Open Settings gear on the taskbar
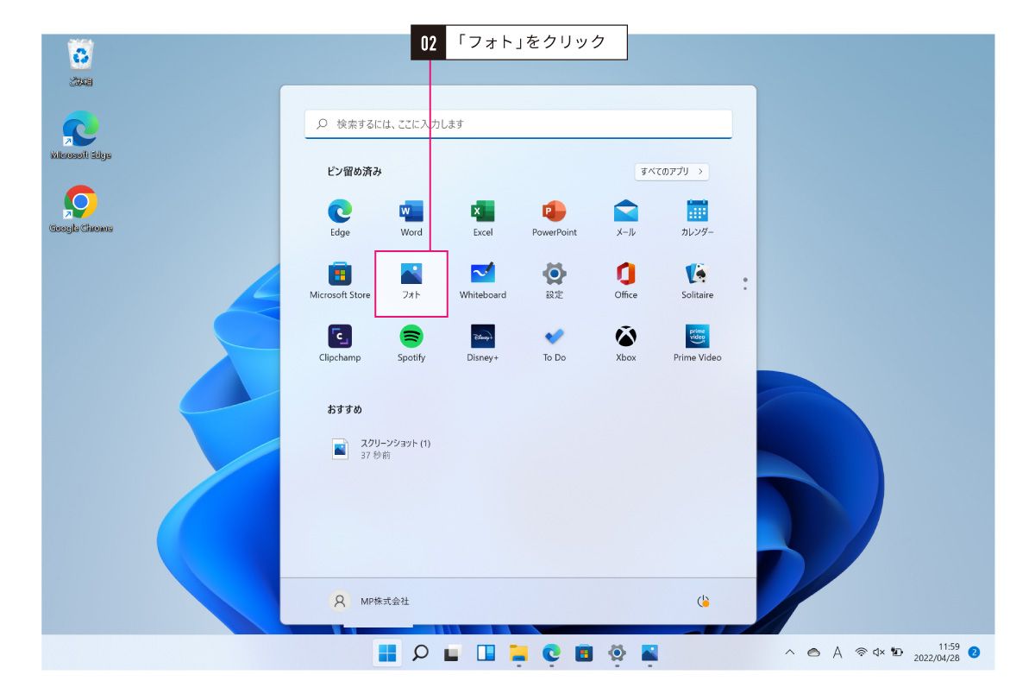1035x700 pixels. click(x=617, y=653)
